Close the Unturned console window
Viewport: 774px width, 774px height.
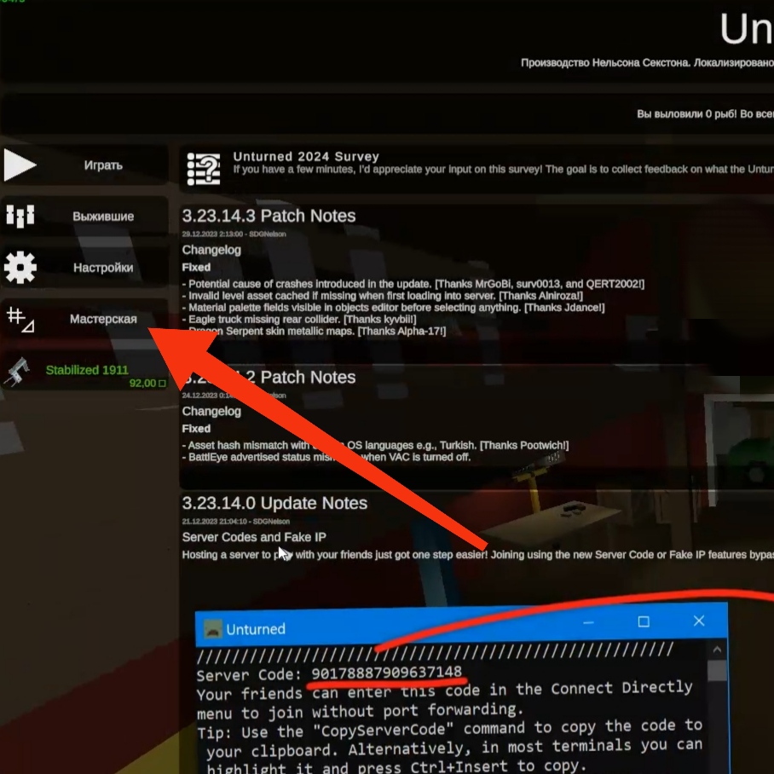click(698, 621)
